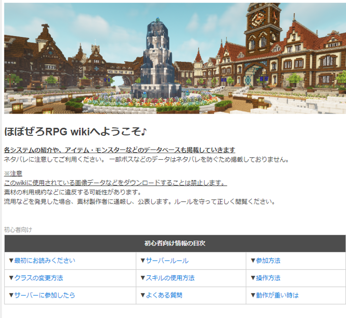Open the よくある質問 link

[x=164, y=295]
